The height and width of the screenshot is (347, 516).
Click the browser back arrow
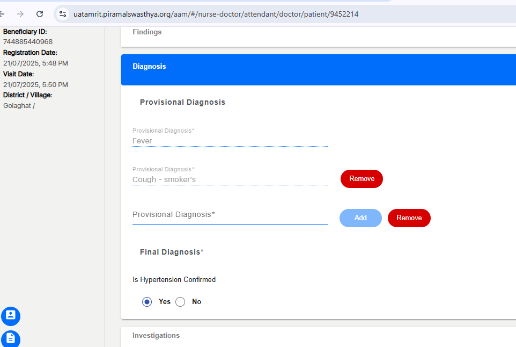(2, 14)
